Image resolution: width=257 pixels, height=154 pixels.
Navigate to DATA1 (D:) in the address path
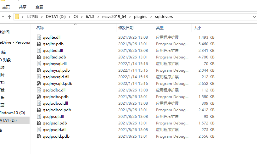[x=56, y=17]
